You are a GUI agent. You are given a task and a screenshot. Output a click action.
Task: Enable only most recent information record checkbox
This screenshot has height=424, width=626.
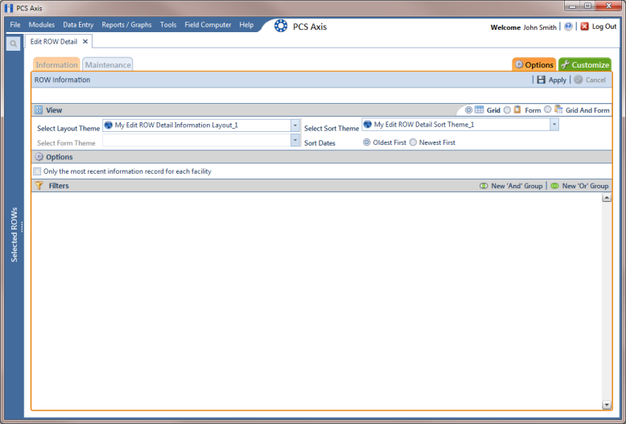pyautogui.click(x=37, y=171)
